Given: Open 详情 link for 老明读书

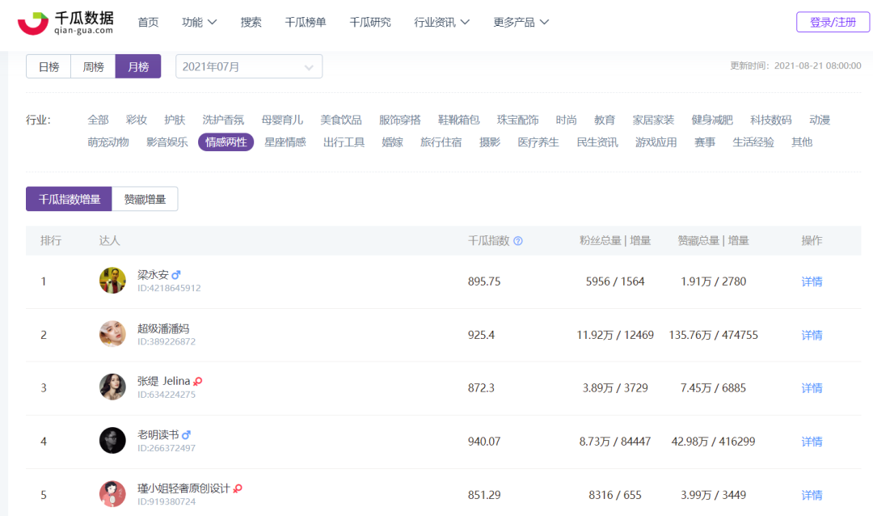Looking at the screenshot, I should coord(812,442).
